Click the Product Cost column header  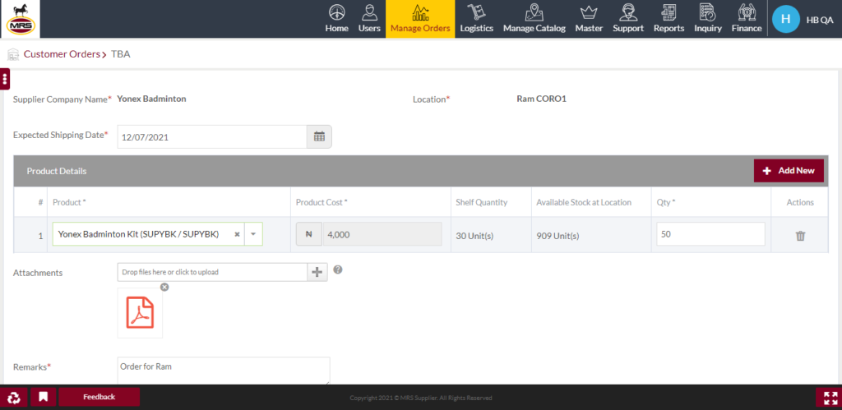(322, 202)
